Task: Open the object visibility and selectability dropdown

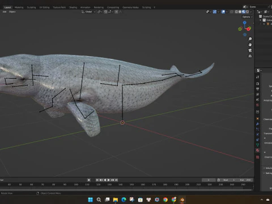Action: click(x=209, y=12)
